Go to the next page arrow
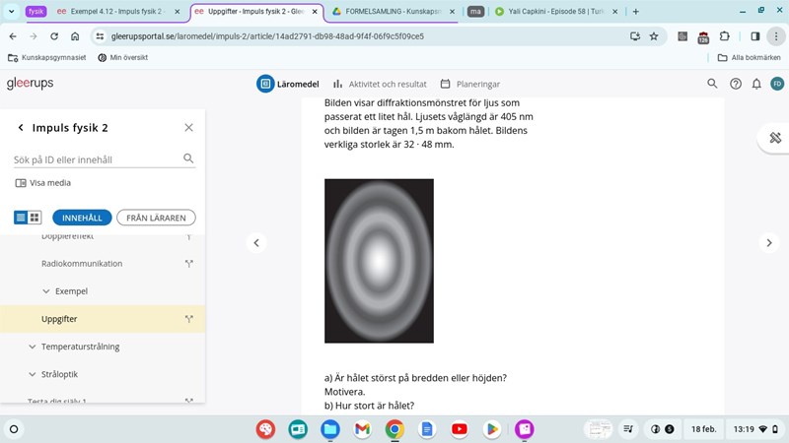Viewport: 789px width, 443px height. pyautogui.click(x=769, y=242)
